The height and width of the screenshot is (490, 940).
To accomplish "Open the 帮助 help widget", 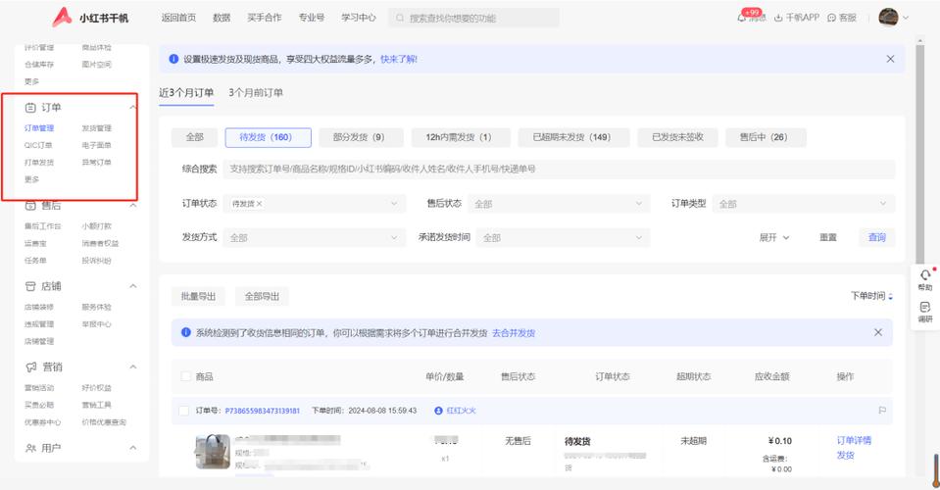I will coord(924,279).
